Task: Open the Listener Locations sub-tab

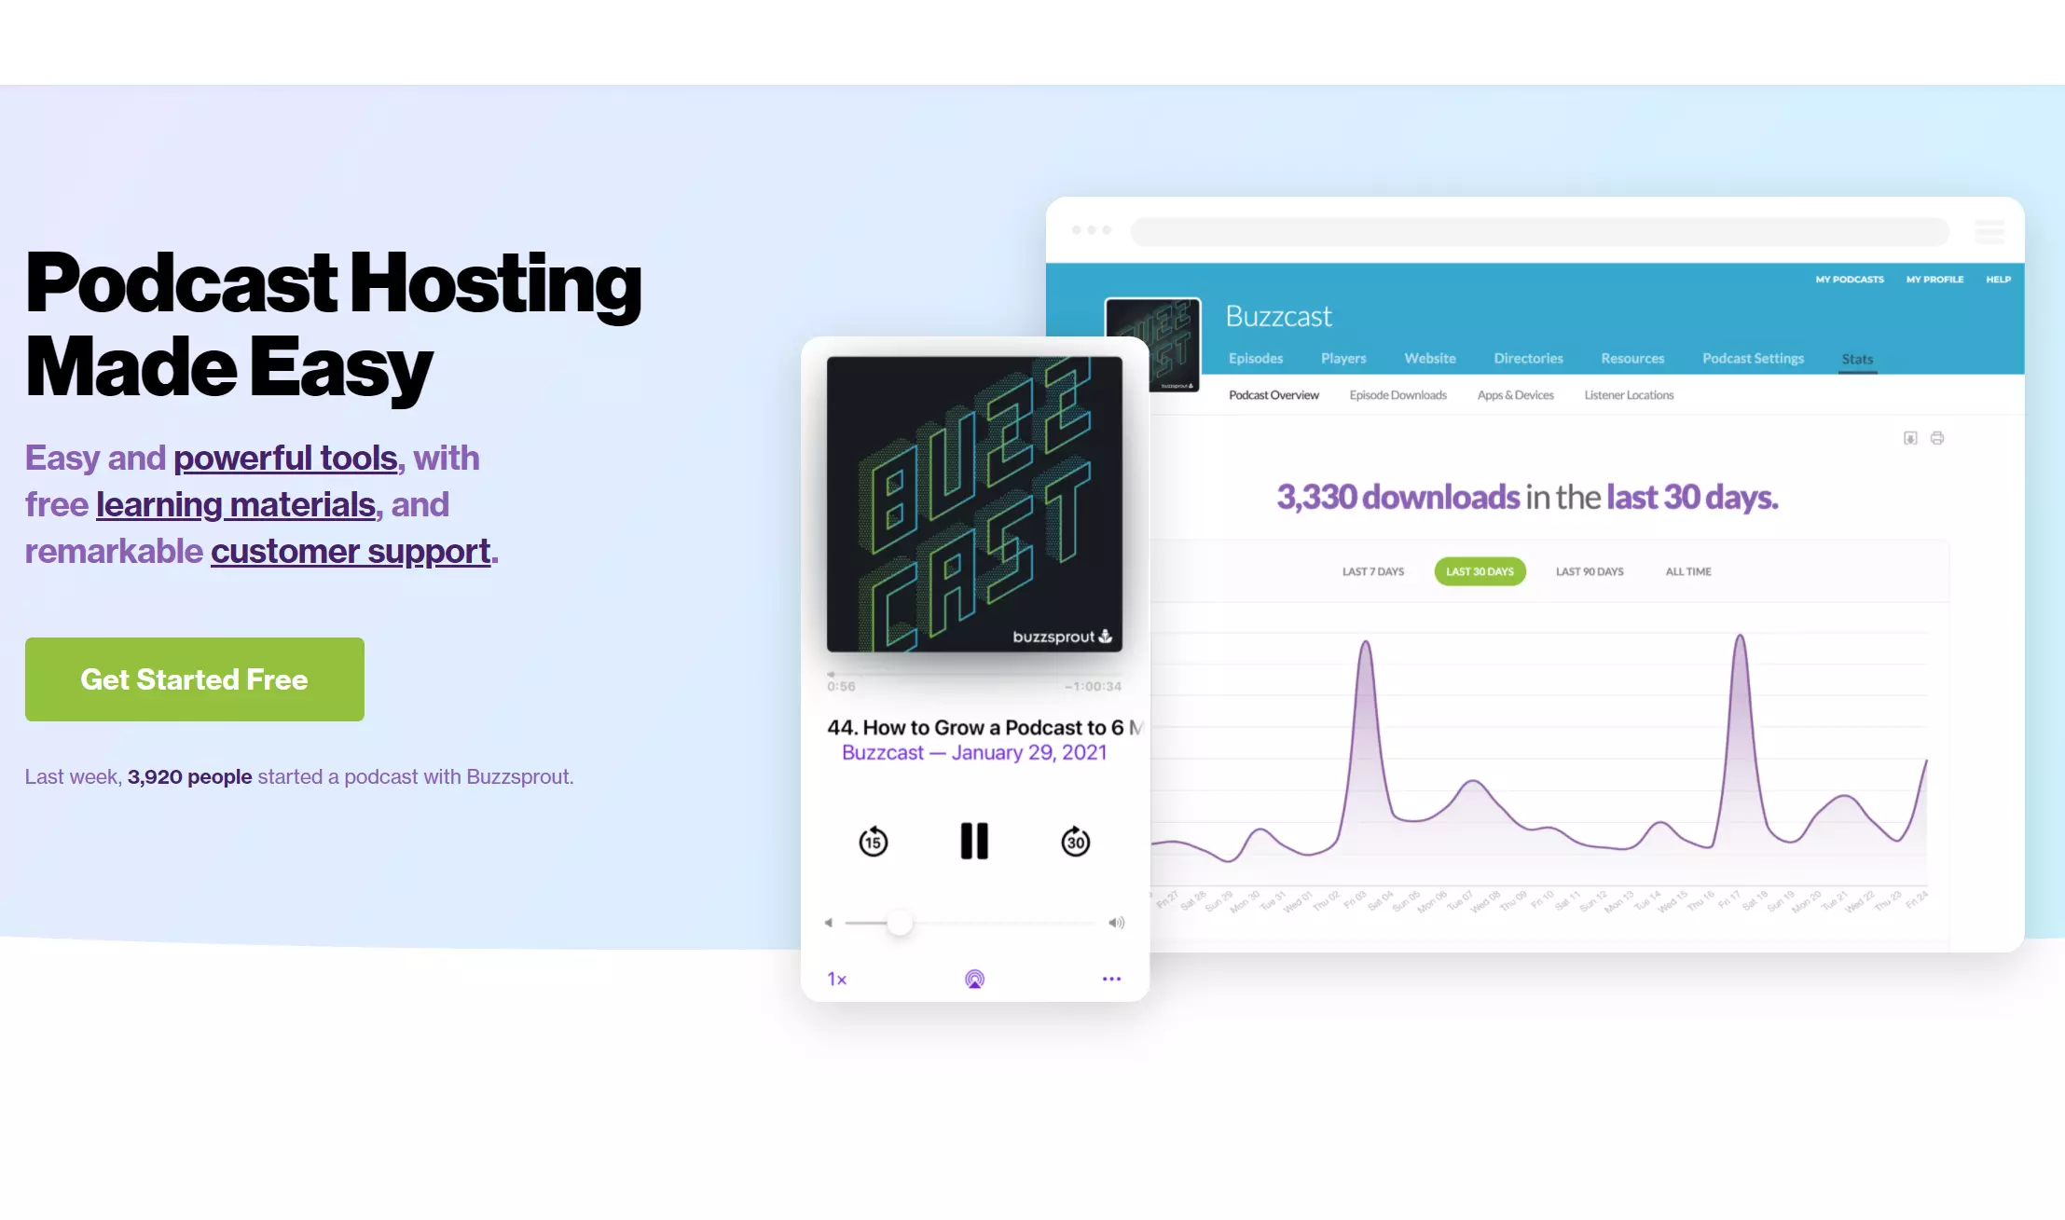Action: click(1628, 395)
